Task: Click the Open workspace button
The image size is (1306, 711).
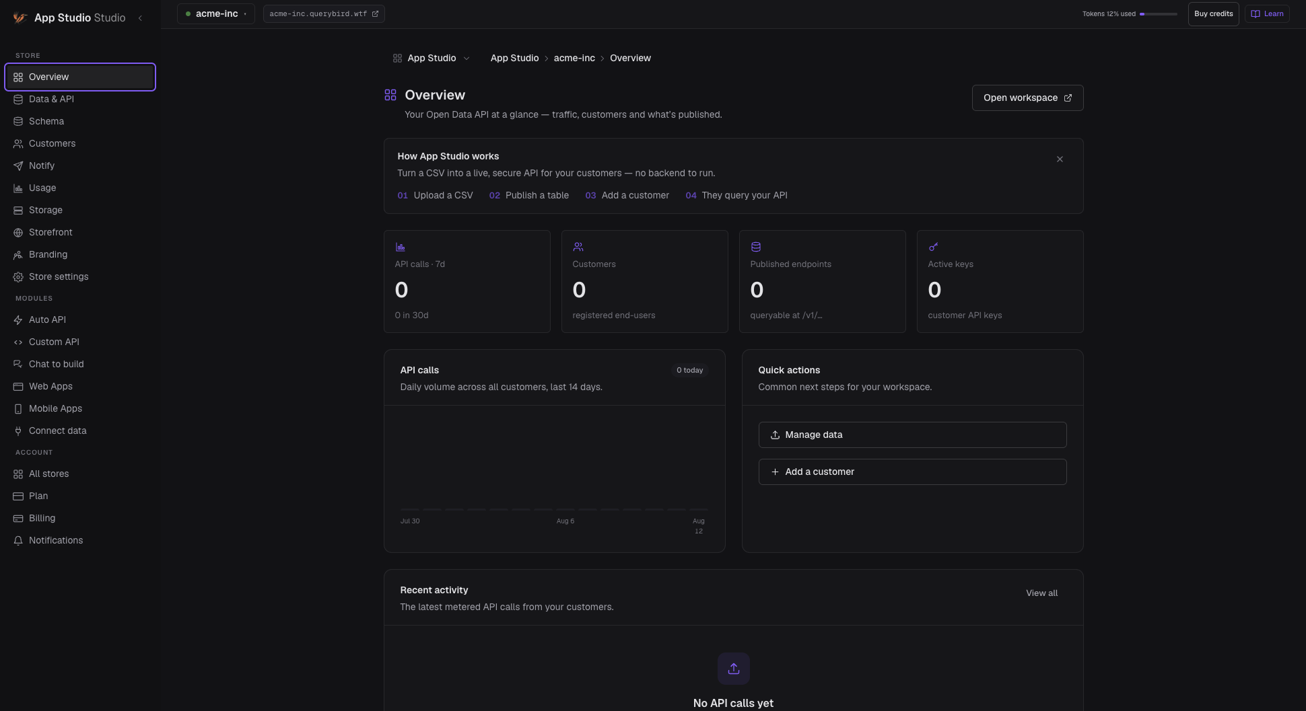Action: (x=1027, y=98)
